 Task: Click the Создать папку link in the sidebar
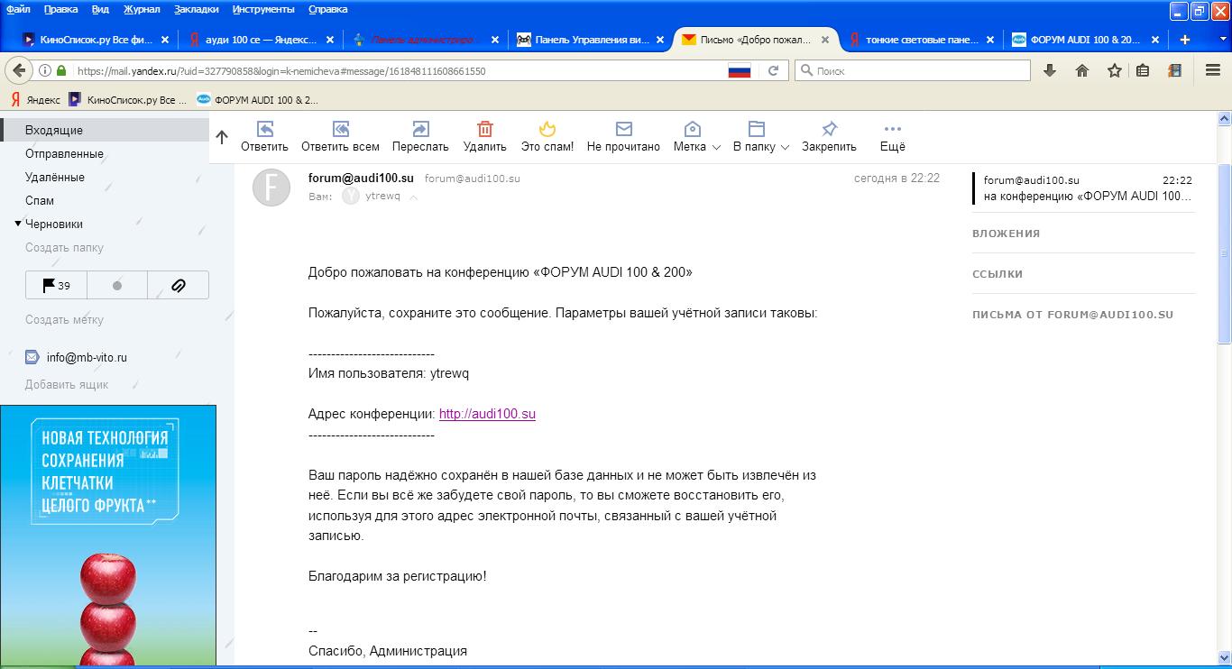[64, 247]
